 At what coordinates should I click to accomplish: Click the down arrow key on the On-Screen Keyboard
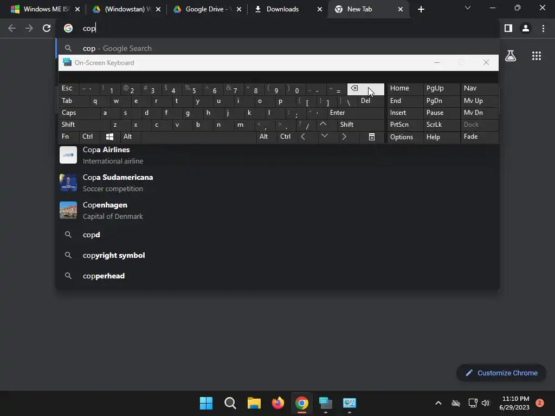tap(324, 136)
